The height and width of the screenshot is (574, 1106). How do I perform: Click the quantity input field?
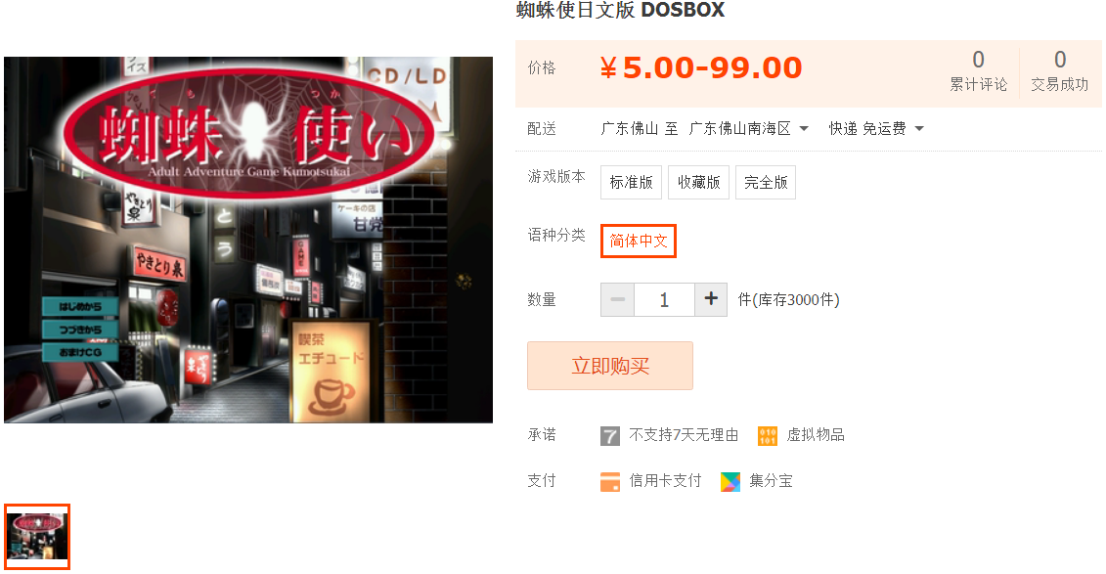tap(664, 299)
